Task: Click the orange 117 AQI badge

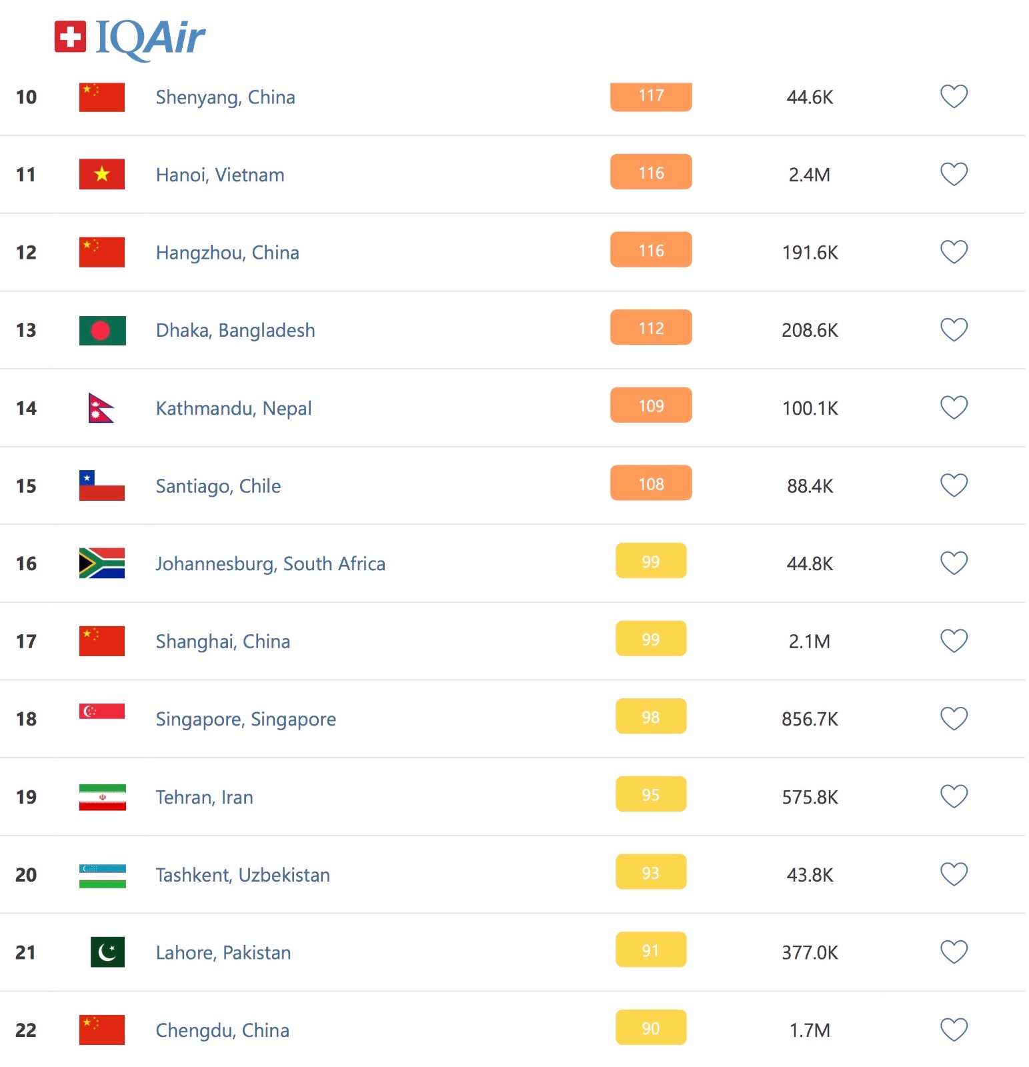Action: click(x=651, y=96)
